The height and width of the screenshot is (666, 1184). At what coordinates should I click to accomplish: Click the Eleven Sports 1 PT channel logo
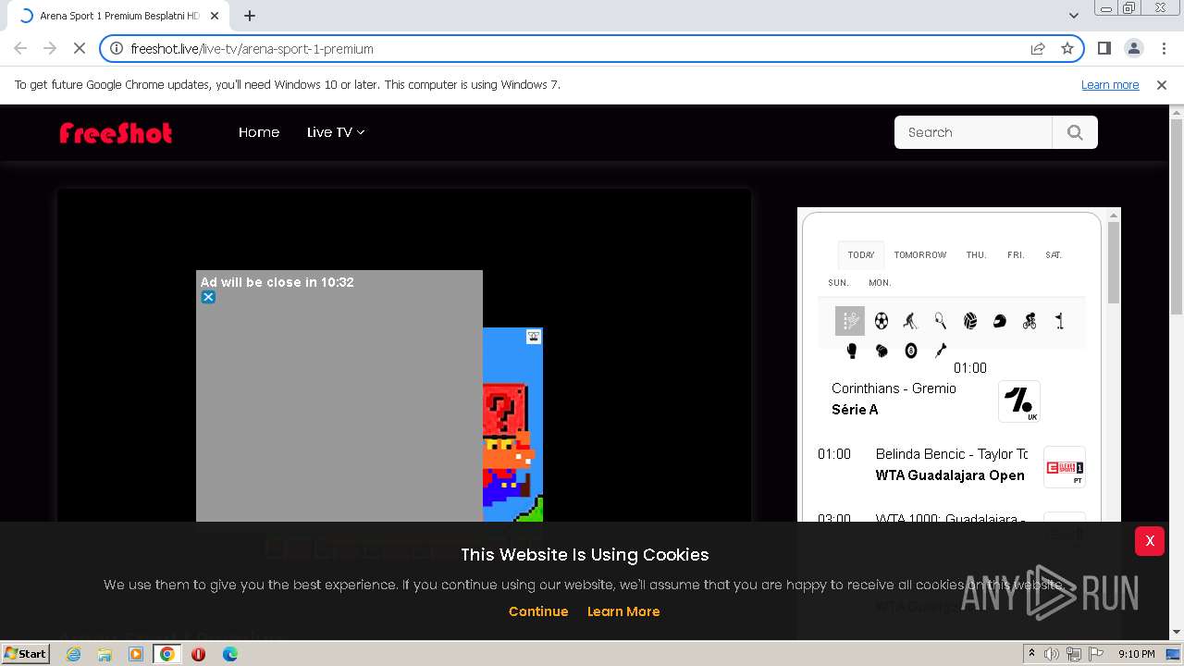coord(1064,467)
